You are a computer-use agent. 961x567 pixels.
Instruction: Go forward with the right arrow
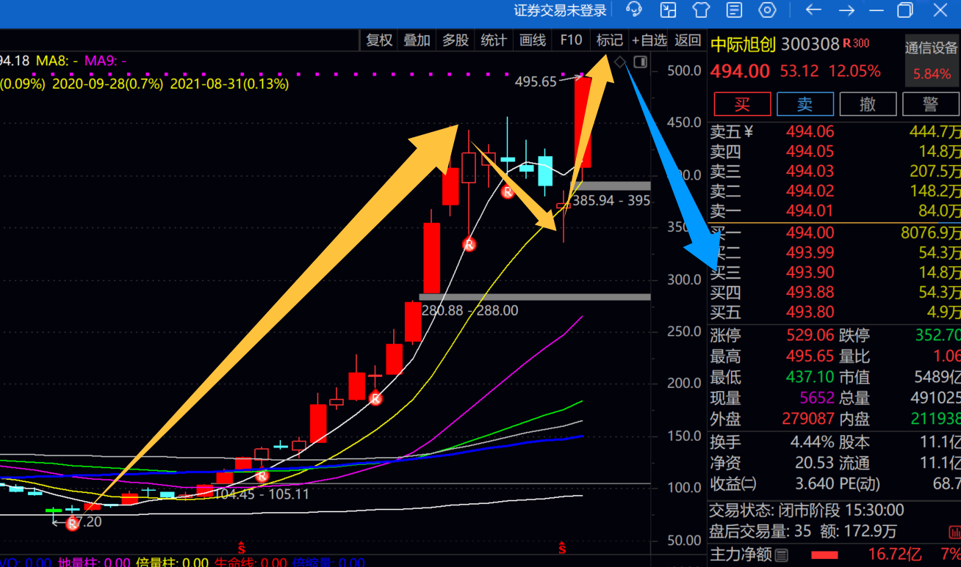[x=847, y=10]
